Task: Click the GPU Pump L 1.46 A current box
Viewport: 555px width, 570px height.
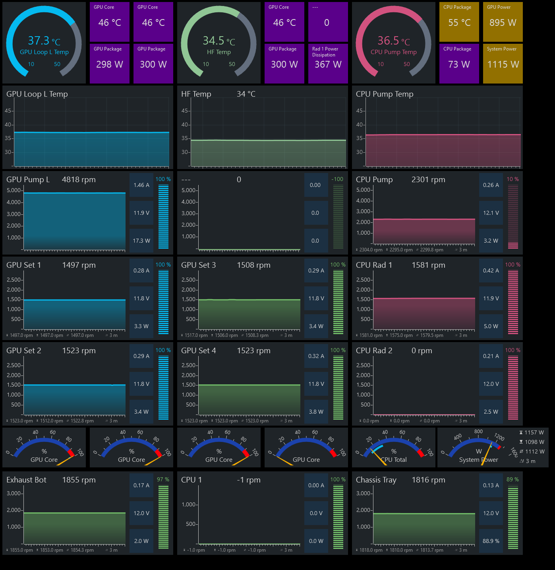Action: [x=141, y=185]
